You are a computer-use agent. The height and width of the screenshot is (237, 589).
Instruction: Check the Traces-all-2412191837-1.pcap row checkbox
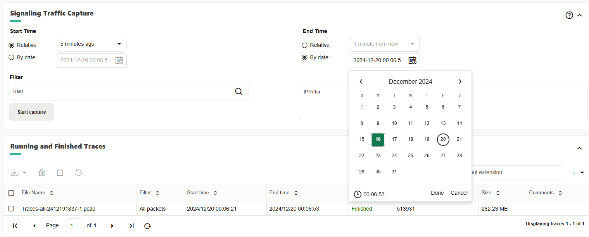(11, 208)
